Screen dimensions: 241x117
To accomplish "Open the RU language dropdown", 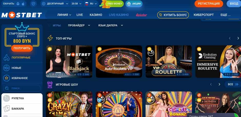I will (91, 4).
